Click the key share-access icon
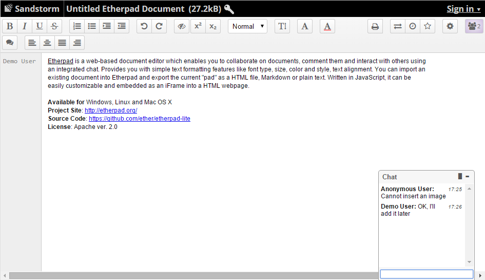 229,9
